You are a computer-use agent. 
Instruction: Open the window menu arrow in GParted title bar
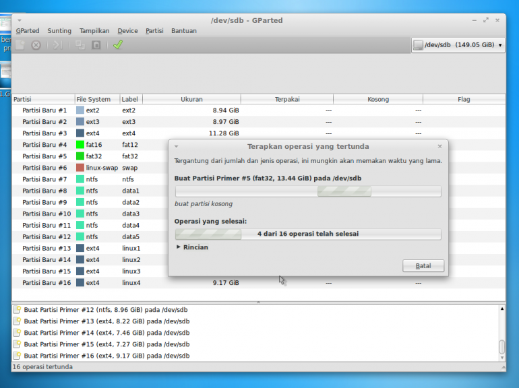coord(20,20)
